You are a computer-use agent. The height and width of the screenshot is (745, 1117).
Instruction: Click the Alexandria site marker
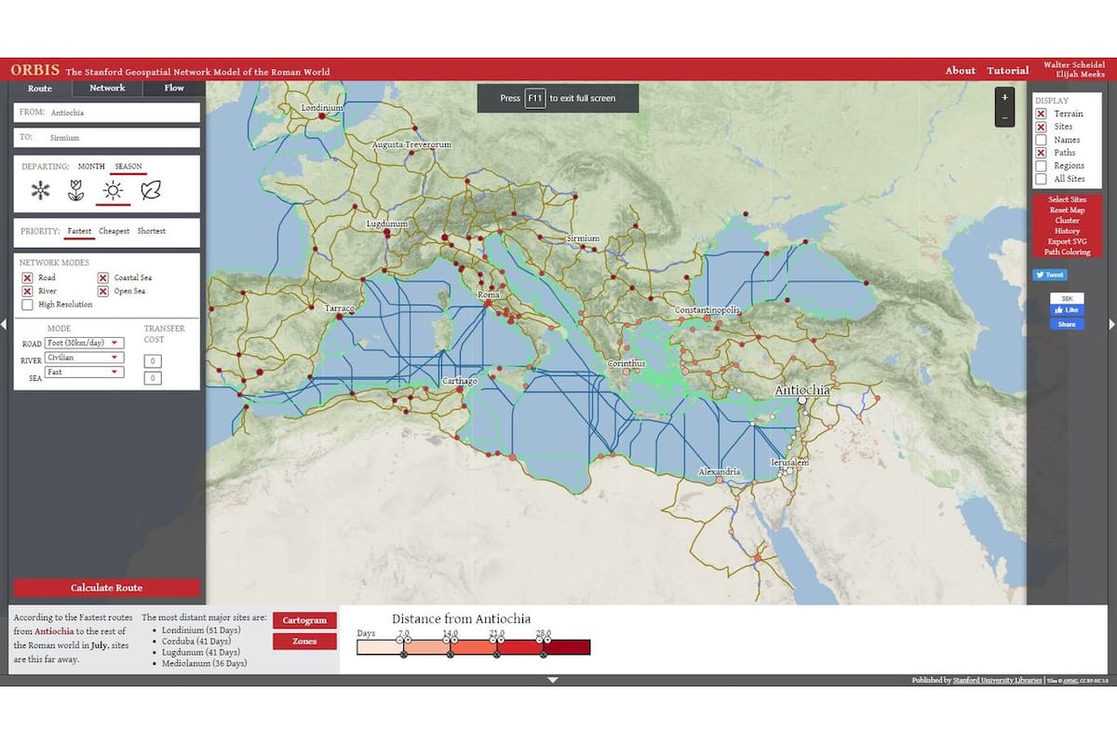720,481
